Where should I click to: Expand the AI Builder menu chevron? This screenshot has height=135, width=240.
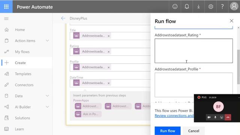[48, 107]
